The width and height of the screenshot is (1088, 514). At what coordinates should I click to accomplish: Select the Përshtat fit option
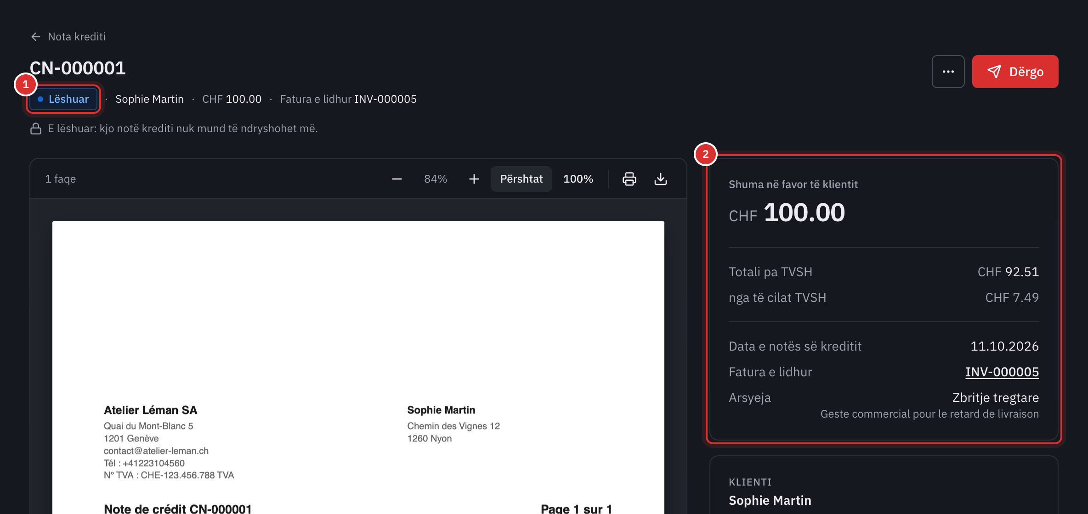[x=521, y=179]
